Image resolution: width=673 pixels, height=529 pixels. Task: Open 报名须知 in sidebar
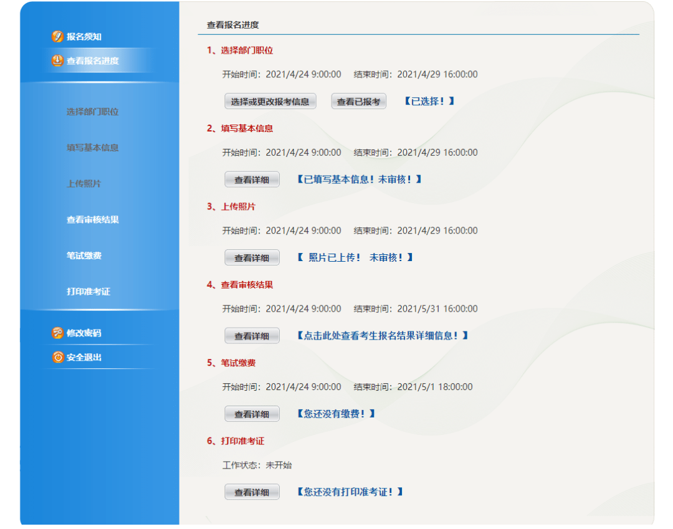pyautogui.click(x=84, y=37)
